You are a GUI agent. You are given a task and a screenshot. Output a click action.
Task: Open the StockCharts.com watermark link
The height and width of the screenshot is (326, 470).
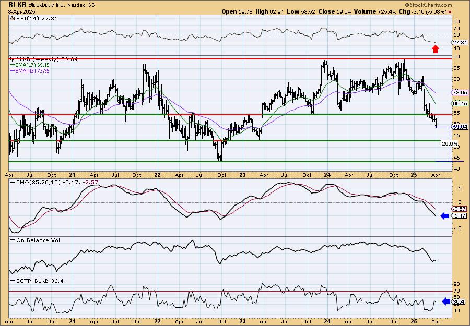428,5
